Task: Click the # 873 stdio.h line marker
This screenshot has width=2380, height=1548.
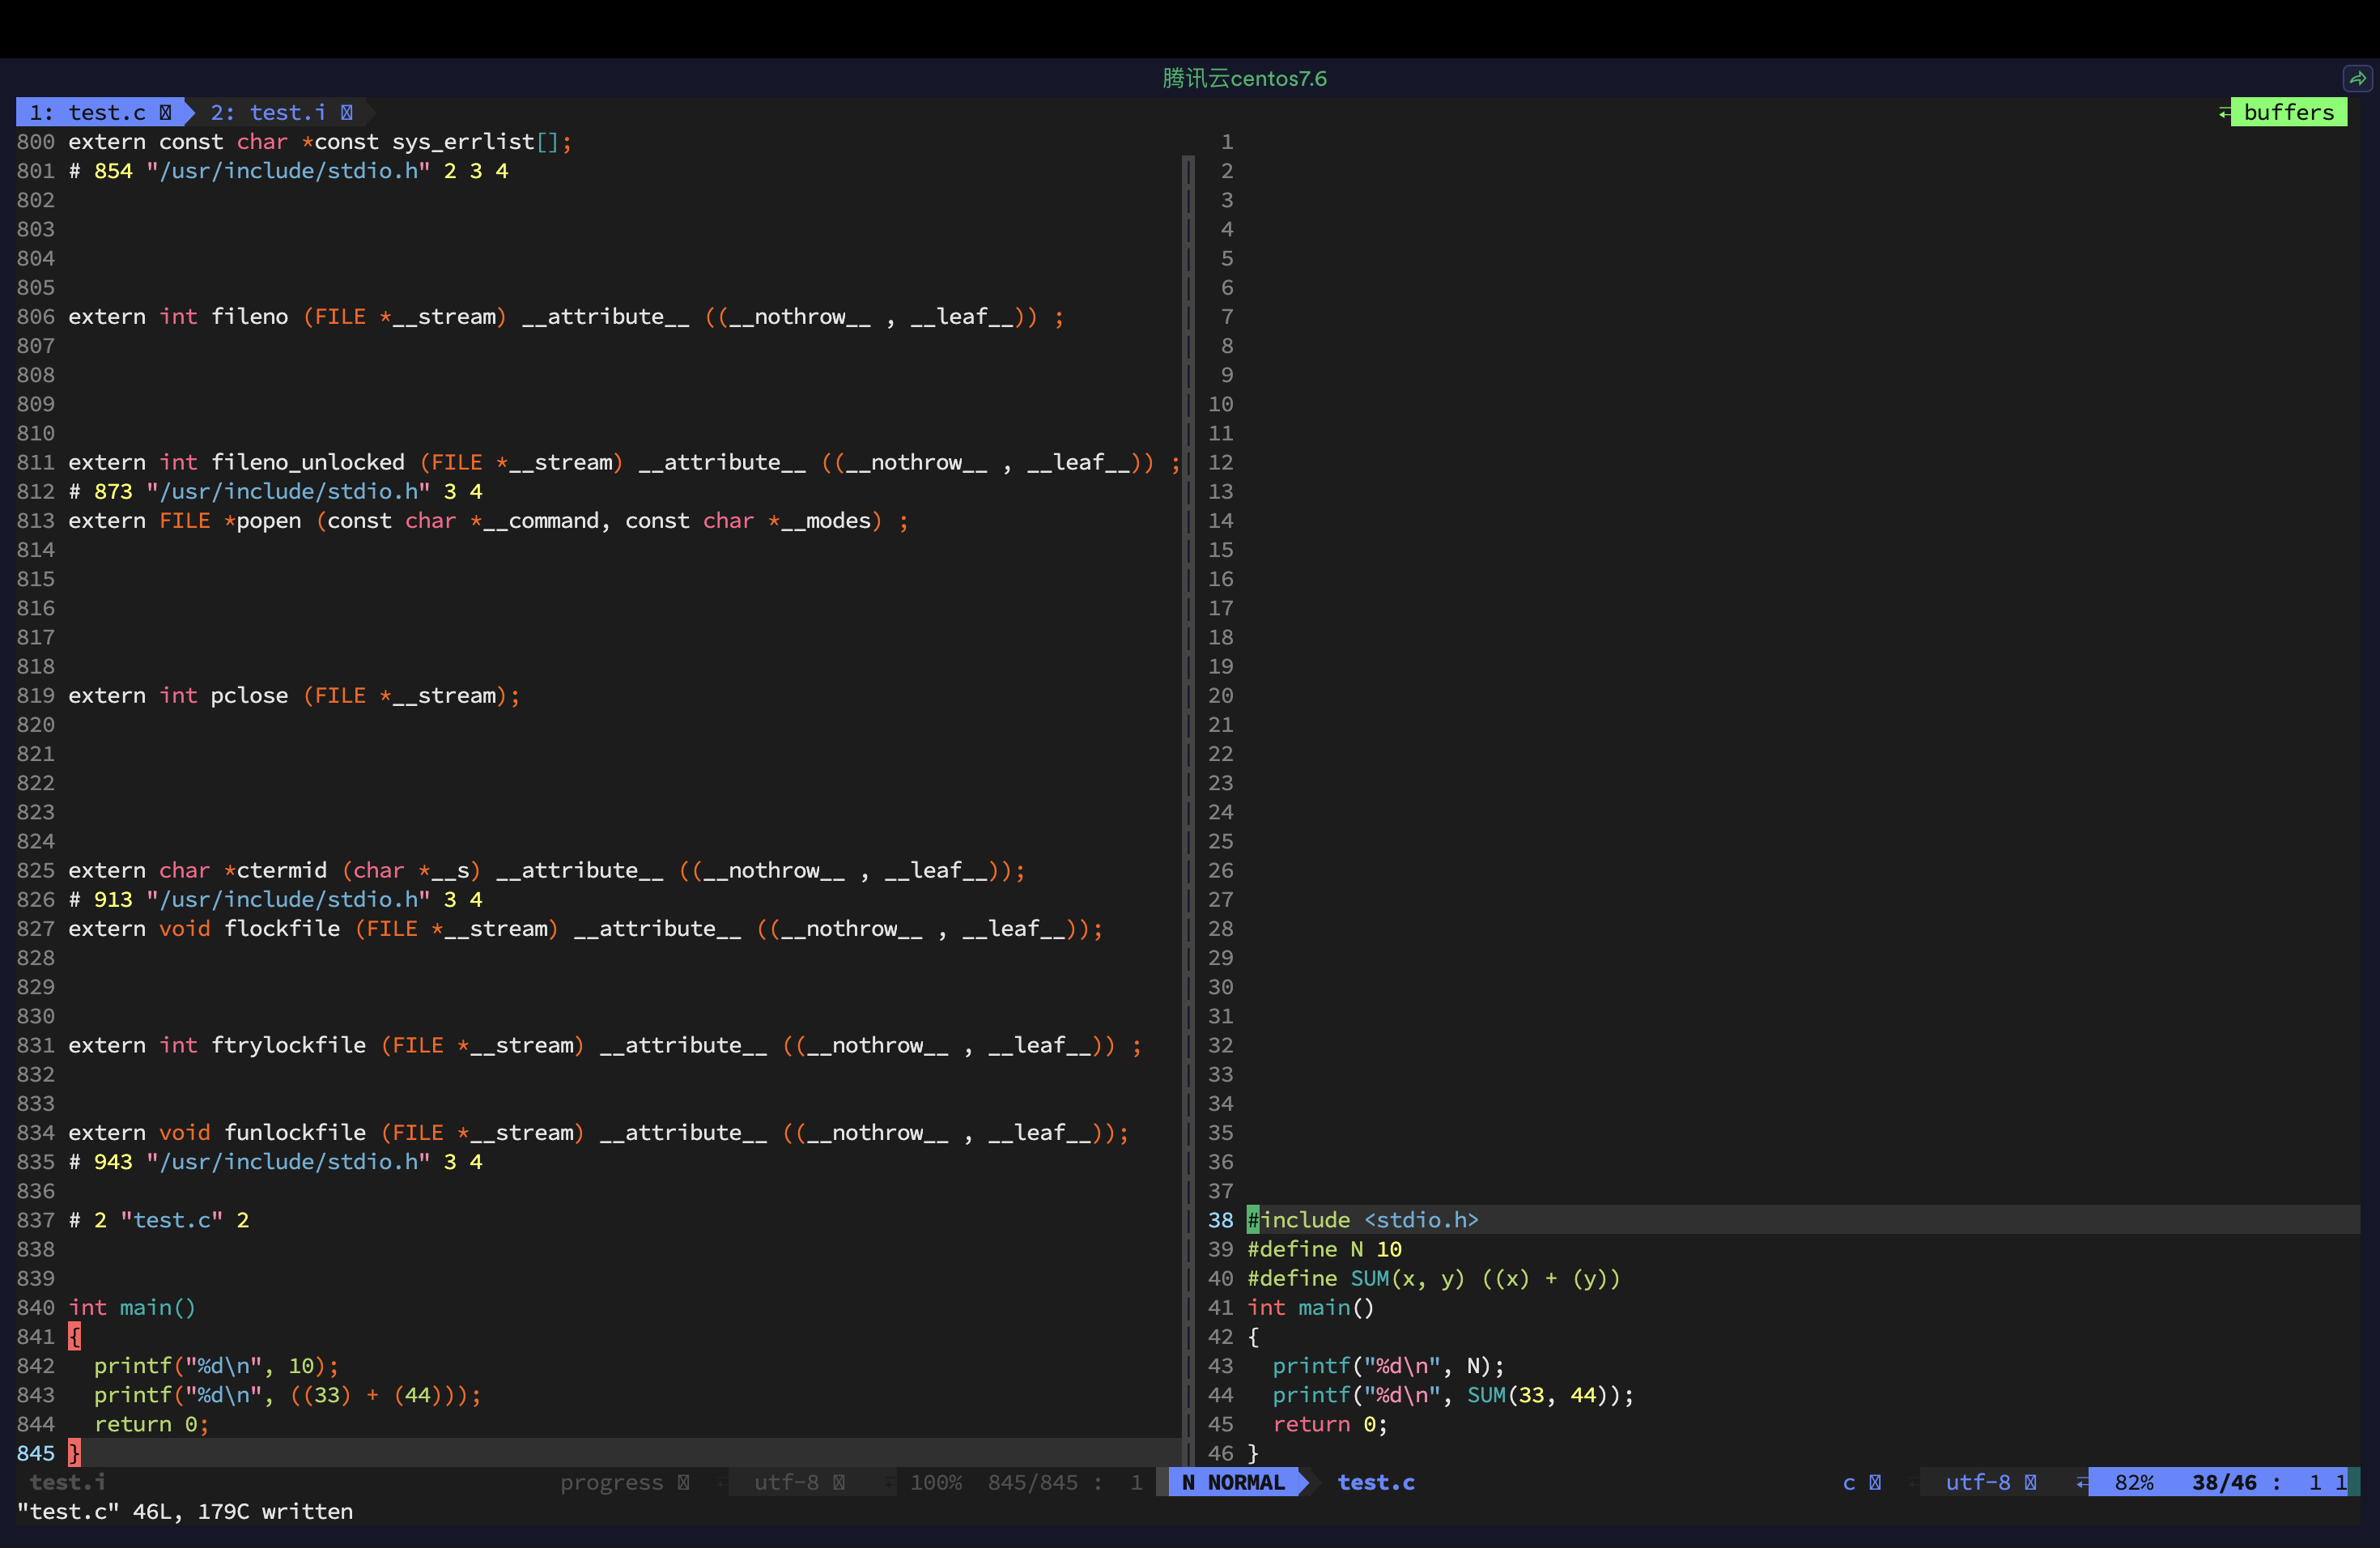Action: (275, 491)
